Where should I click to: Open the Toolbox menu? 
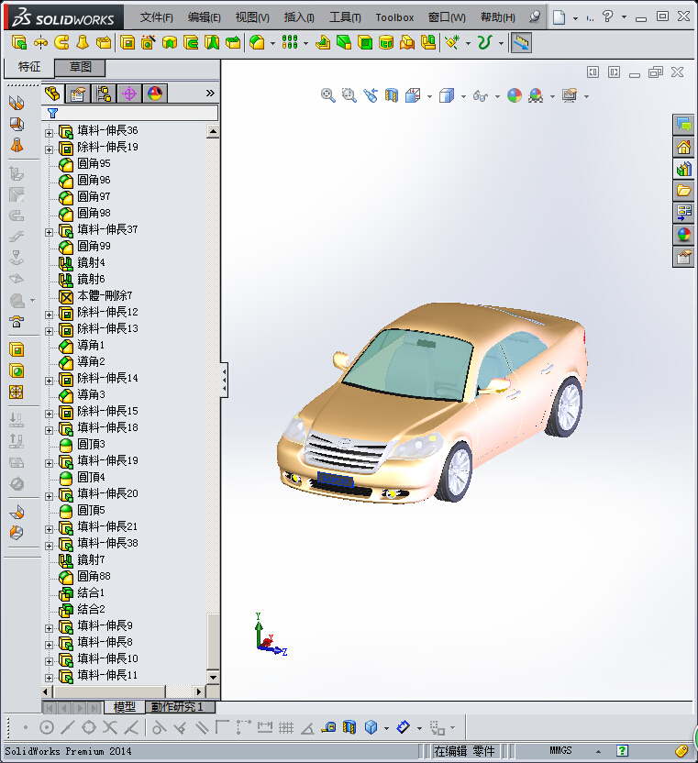[x=394, y=17]
